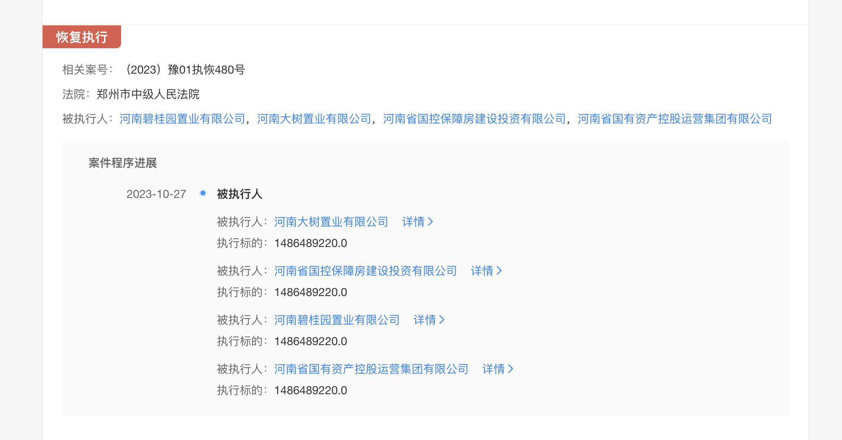Click first execution amount 1486489220.0
Image resolution: width=842 pixels, height=440 pixels.
[x=311, y=243]
